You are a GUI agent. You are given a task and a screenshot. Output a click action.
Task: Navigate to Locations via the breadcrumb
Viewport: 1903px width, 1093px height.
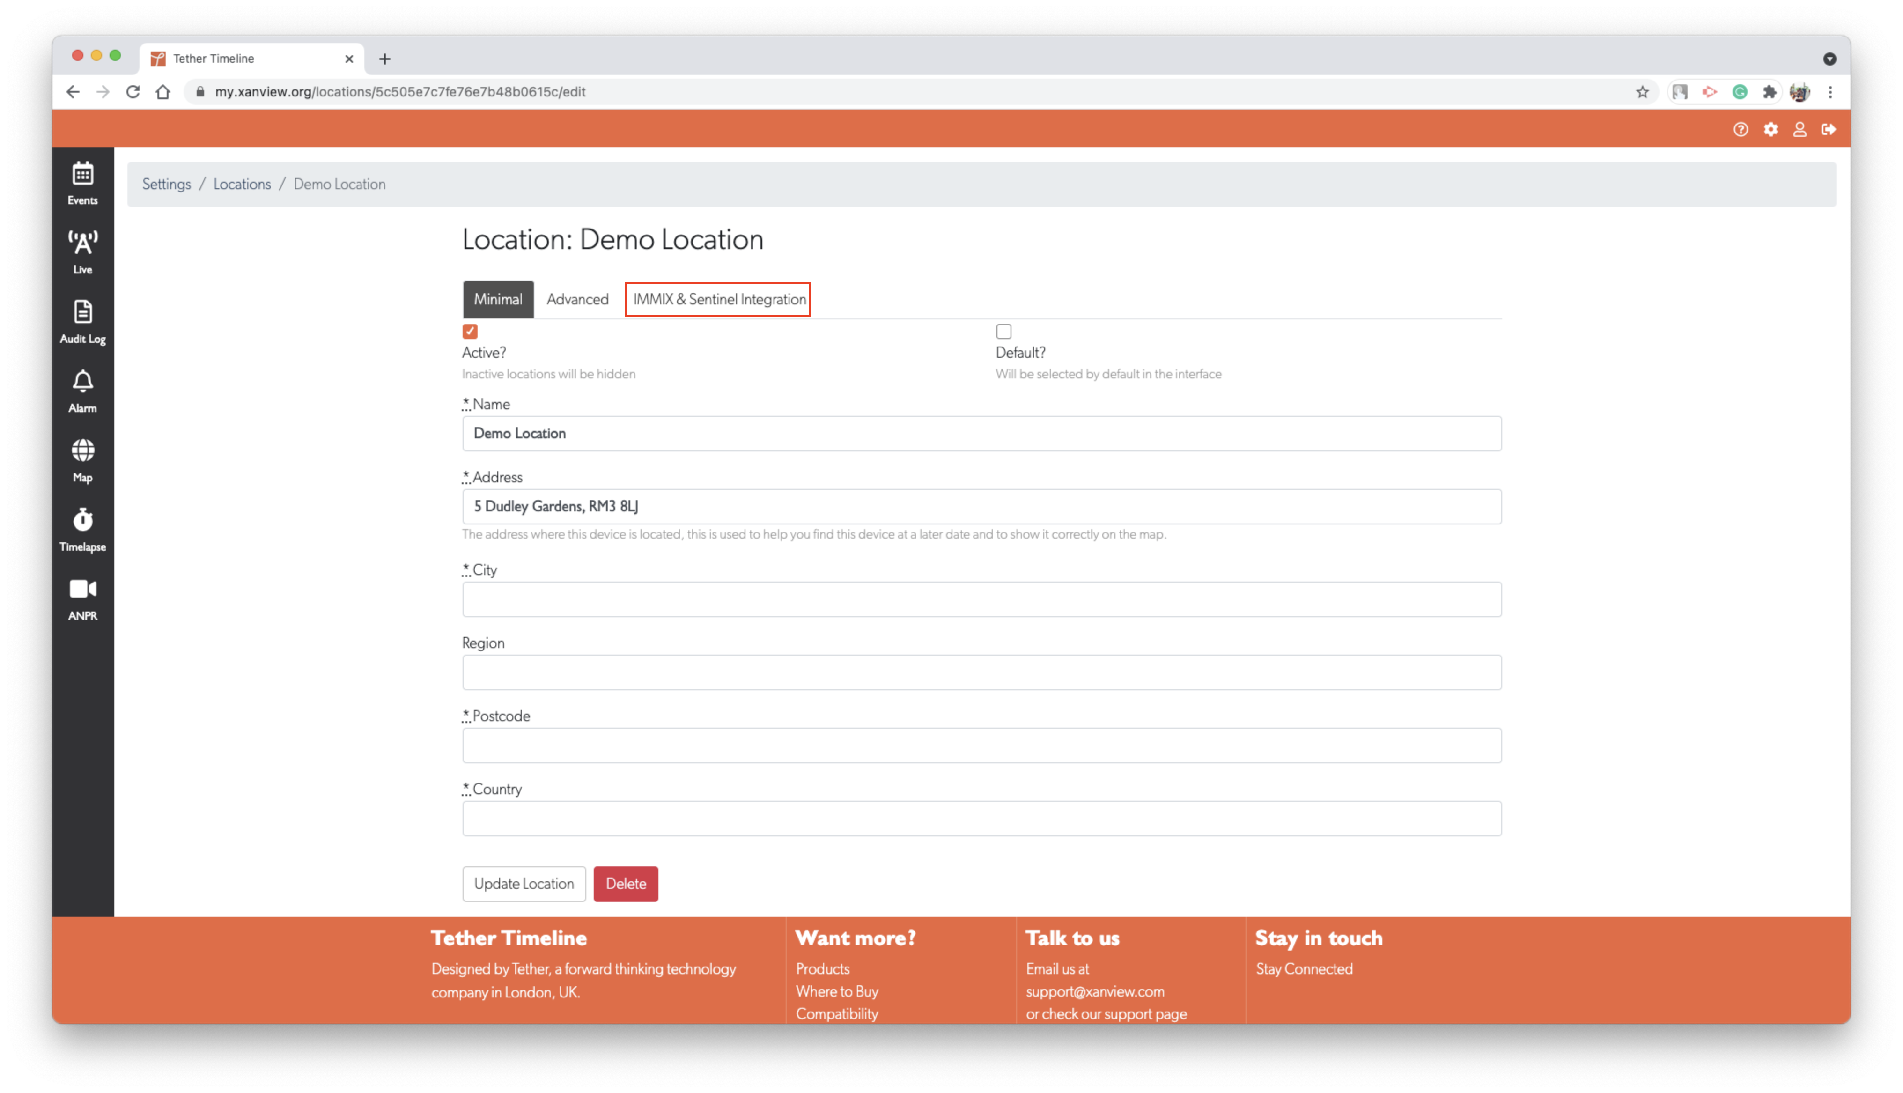[242, 184]
